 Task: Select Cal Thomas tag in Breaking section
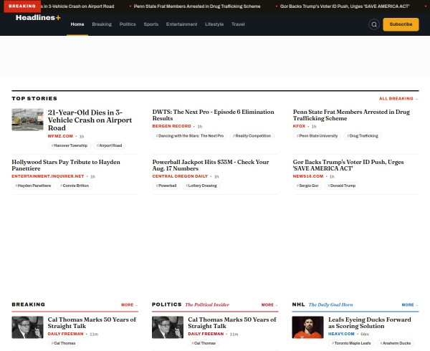[x=63, y=343]
